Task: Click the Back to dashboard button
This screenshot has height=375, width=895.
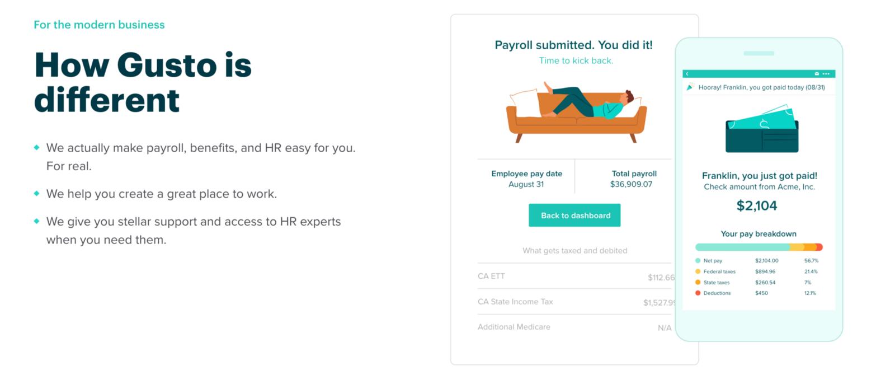Action: 574,215
